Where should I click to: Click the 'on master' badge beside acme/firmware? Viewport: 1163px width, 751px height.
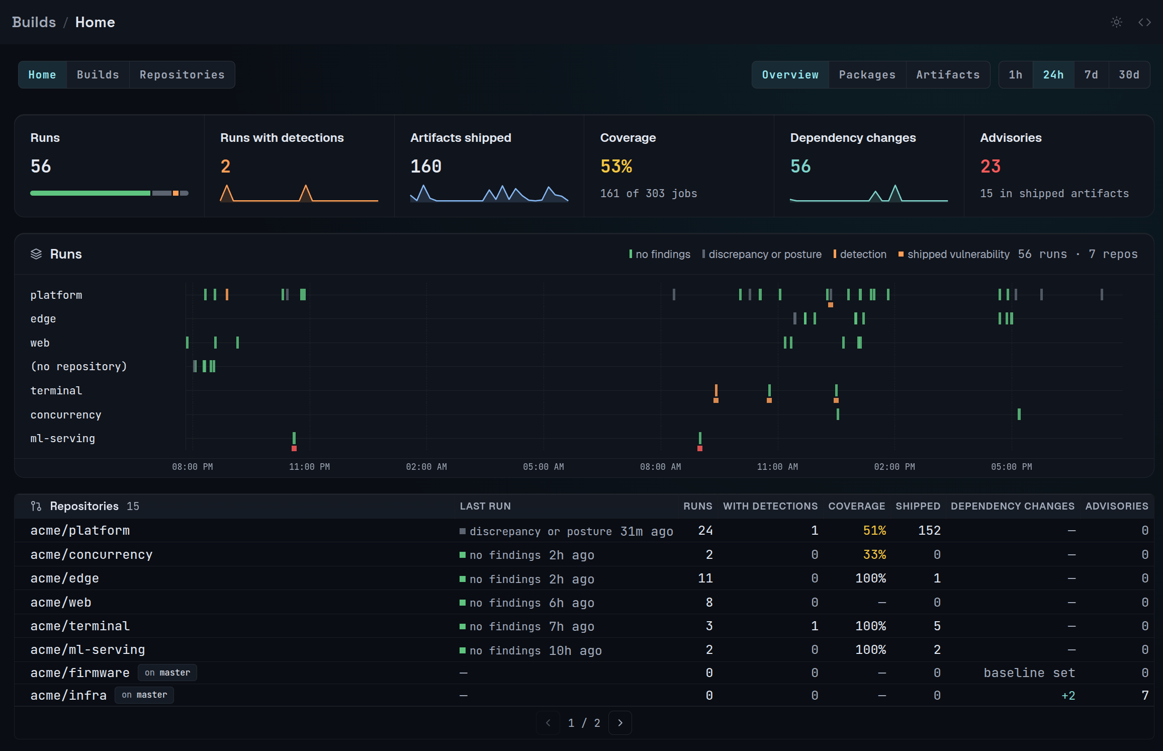[167, 673]
